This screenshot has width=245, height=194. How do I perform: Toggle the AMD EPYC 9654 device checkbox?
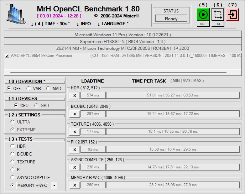pos(7,56)
